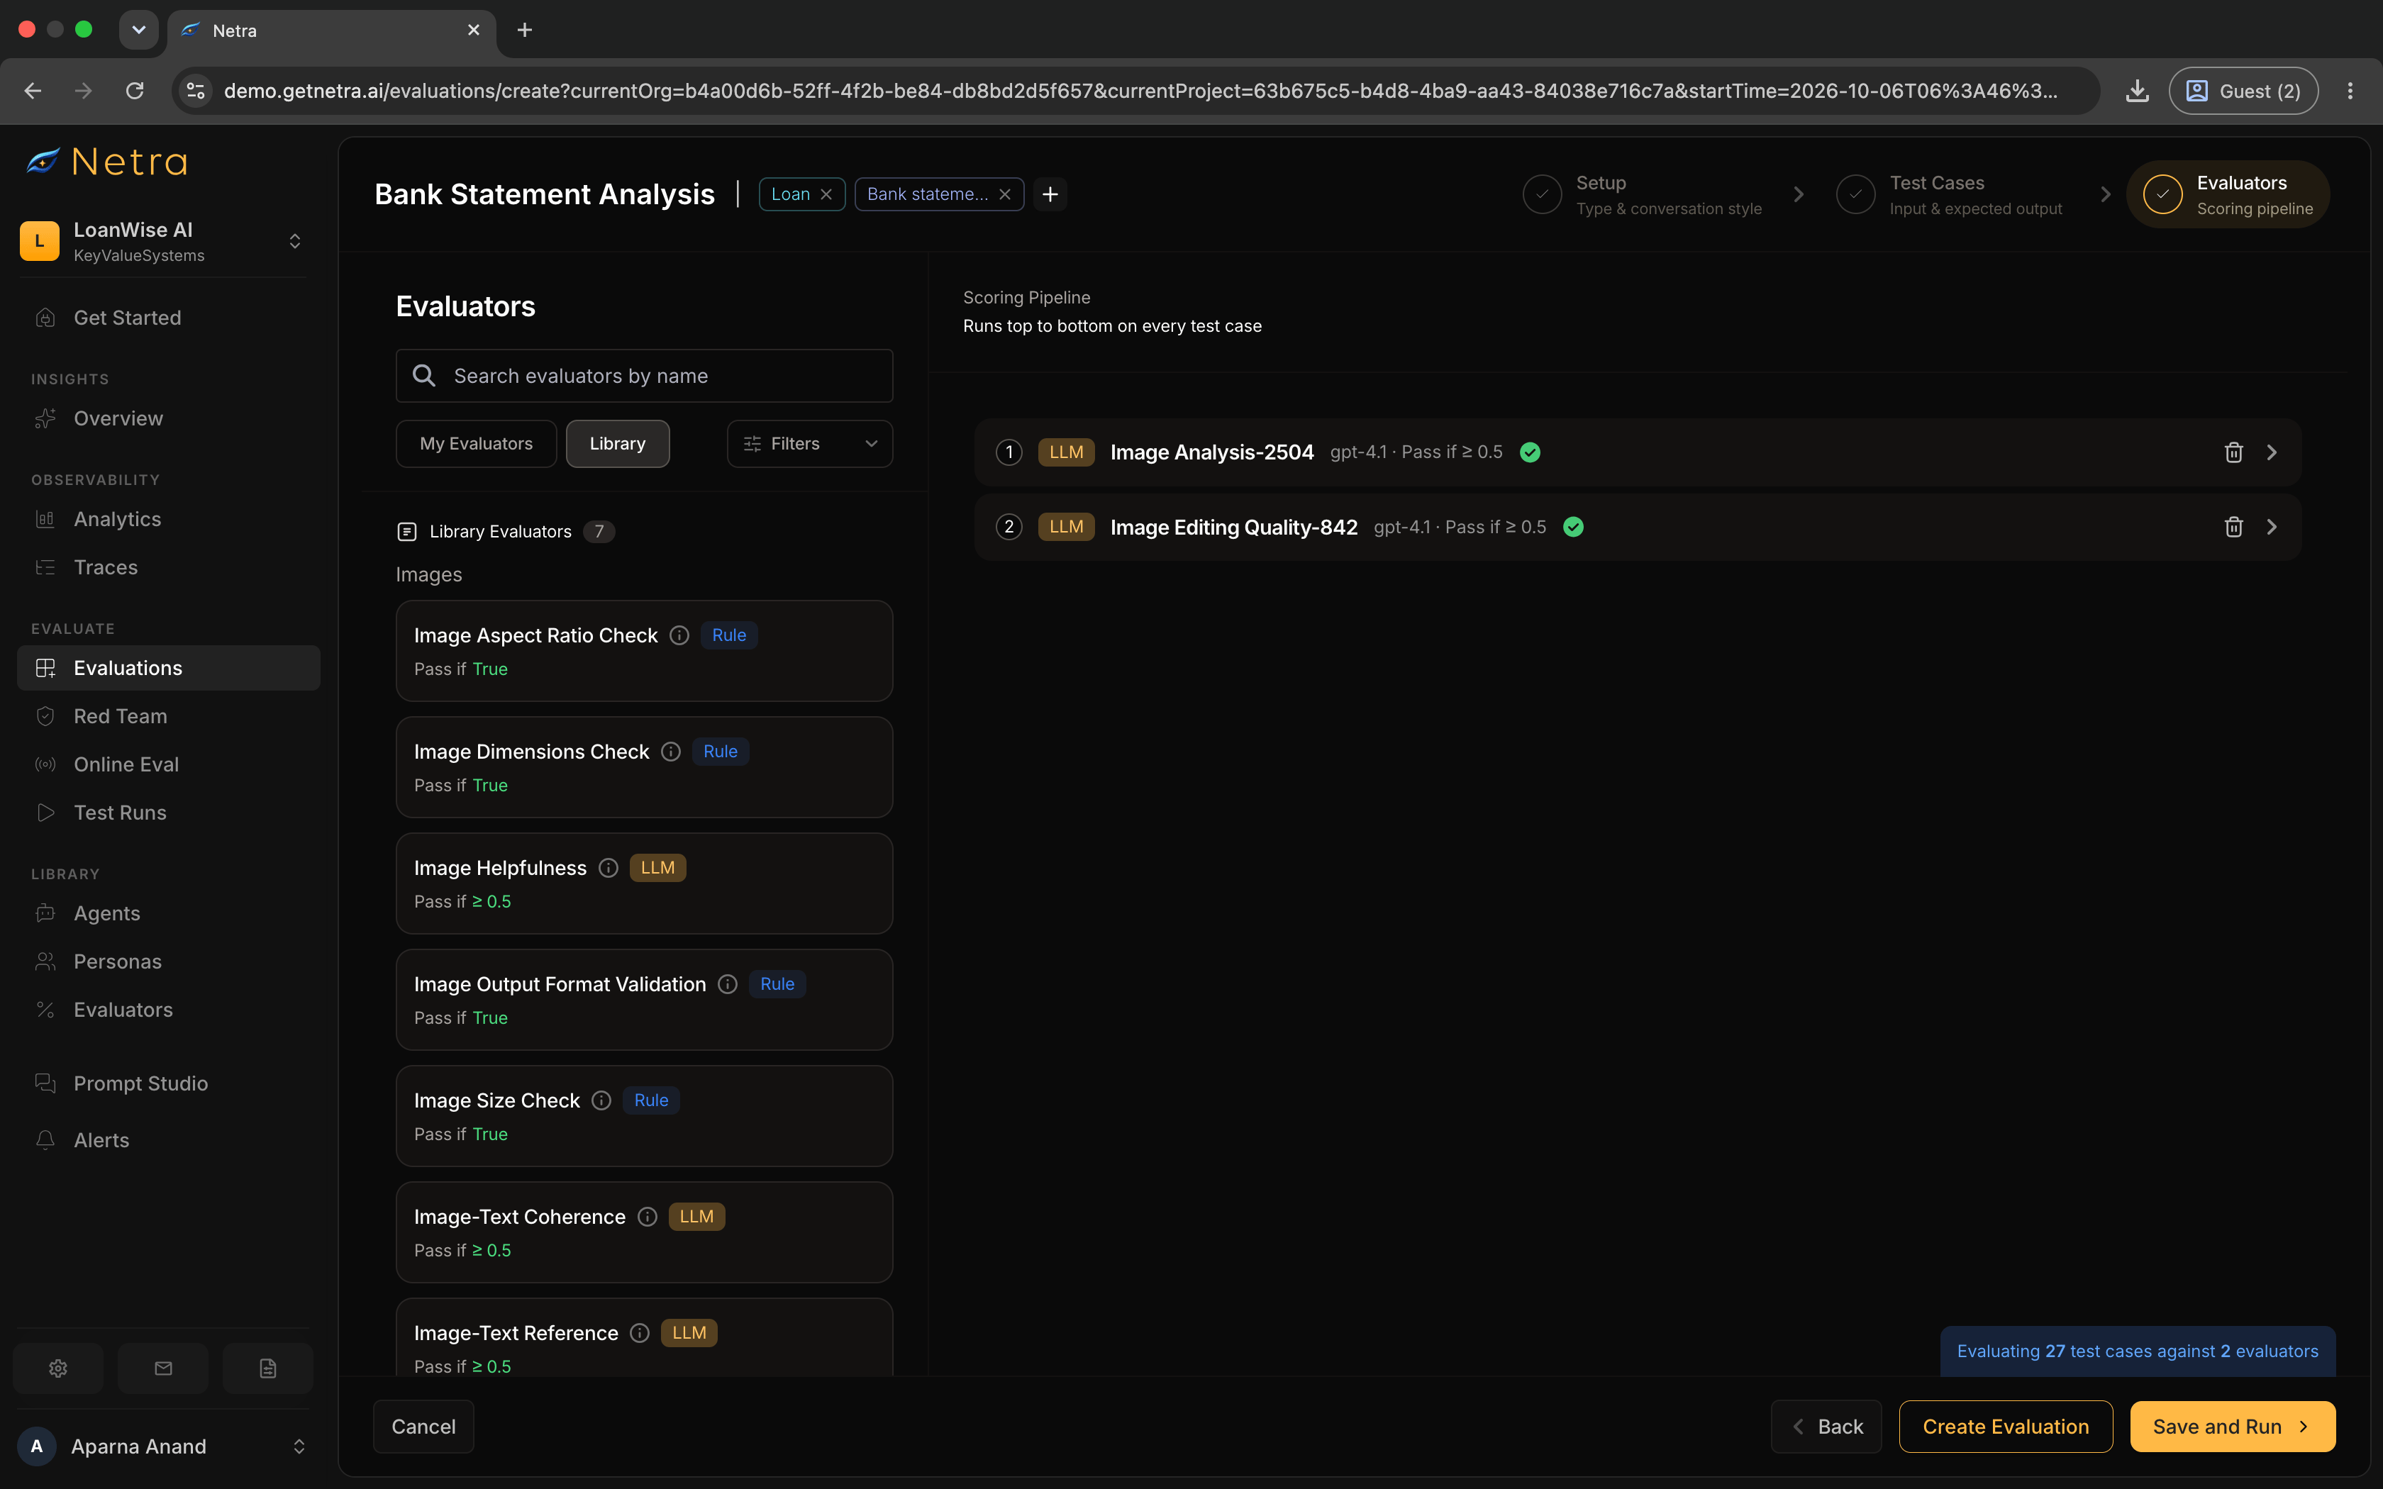This screenshot has width=2383, height=1489.
Task: Show info icon for Image Helpfulness
Action: point(609,868)
